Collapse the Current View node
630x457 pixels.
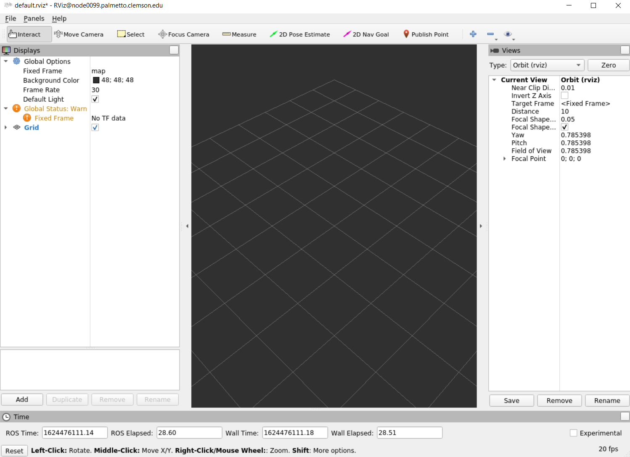[x=495, y=80]
